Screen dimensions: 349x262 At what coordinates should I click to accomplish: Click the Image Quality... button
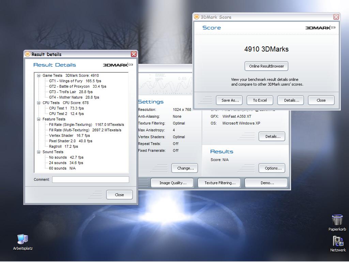click(x=172, y=183)
